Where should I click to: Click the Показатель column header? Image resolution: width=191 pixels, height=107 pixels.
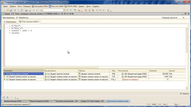23,71
